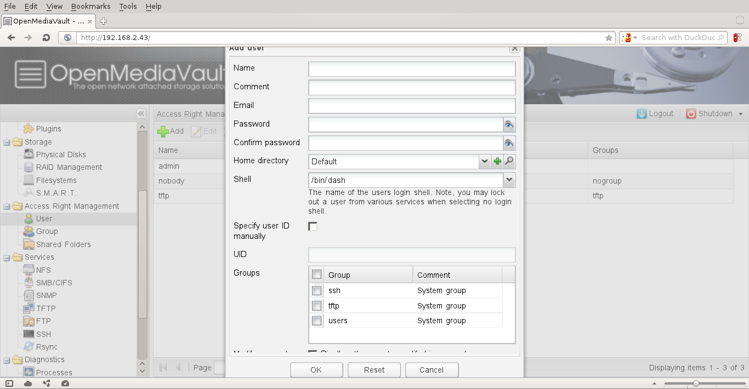The width and height of the screenshot is (749, 389).
Task: Open the File menu
Action: pos(10,6)
